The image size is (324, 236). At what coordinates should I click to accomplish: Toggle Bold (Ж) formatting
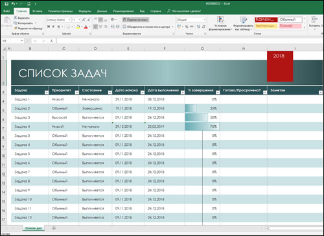pos(49,27)
